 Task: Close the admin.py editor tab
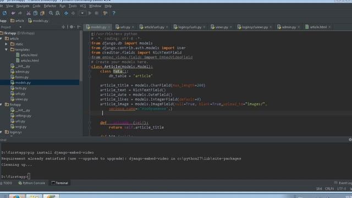[299, 27]
